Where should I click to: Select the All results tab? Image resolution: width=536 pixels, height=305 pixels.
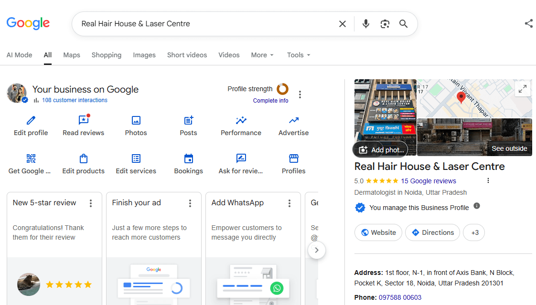tap(47, 55)
